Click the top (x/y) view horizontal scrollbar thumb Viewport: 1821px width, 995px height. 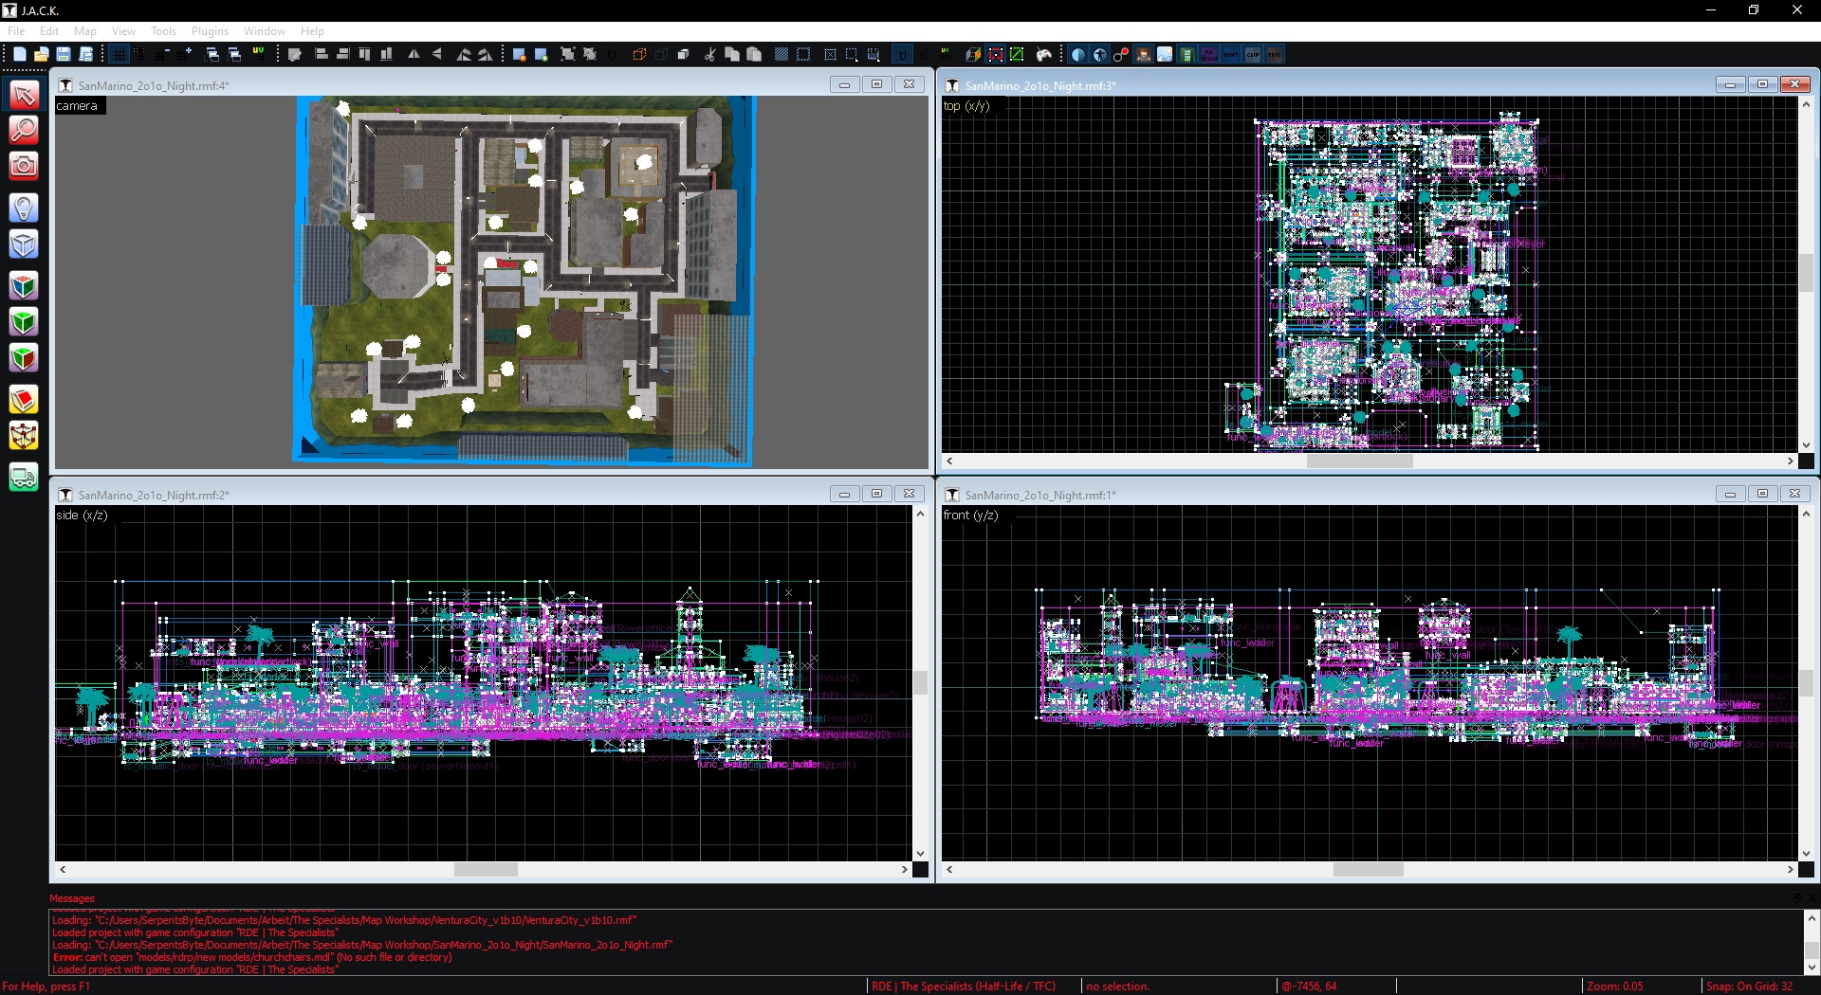(x=1359, y=461)
